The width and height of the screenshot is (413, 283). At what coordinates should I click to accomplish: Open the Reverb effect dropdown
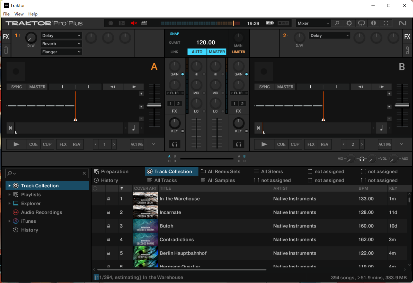tap(61, 44)
